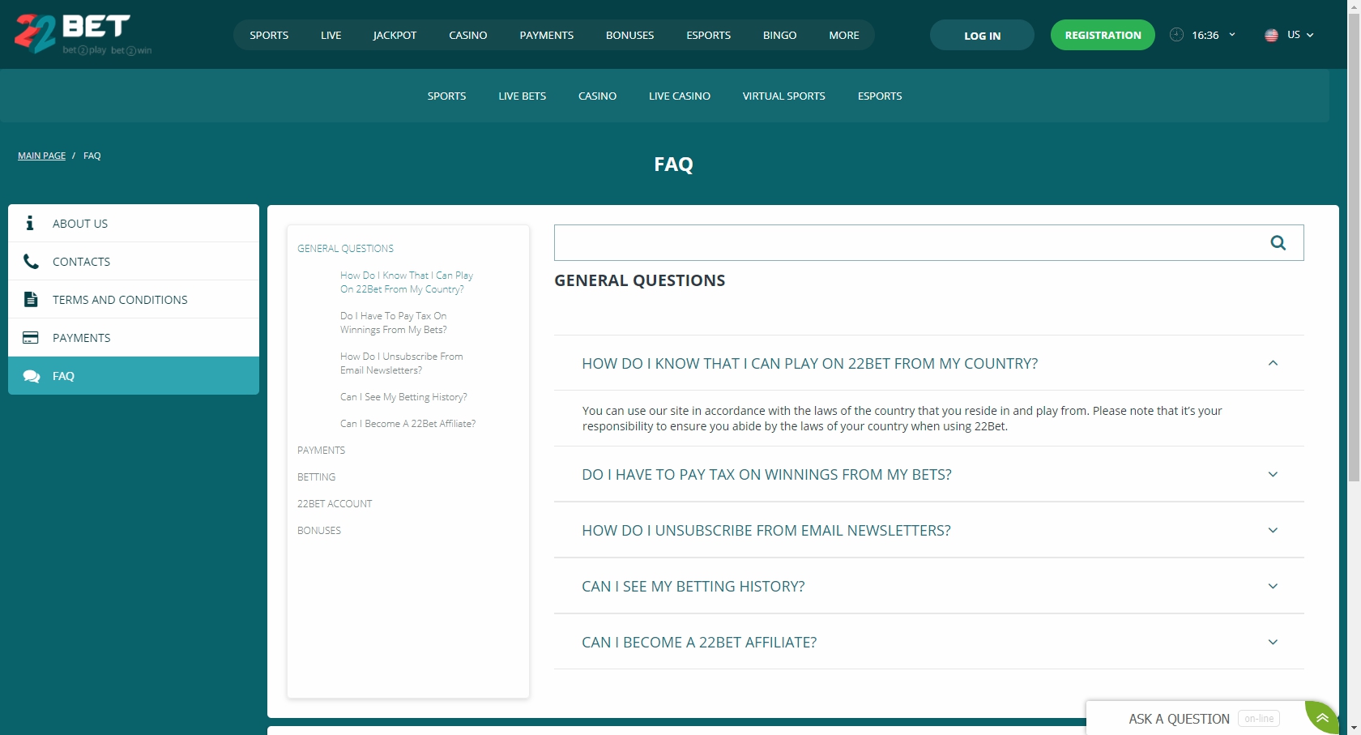Select GENERAL QUESTIONS in the FAQ index
The image size is (1361, 735).
point(345,249)
